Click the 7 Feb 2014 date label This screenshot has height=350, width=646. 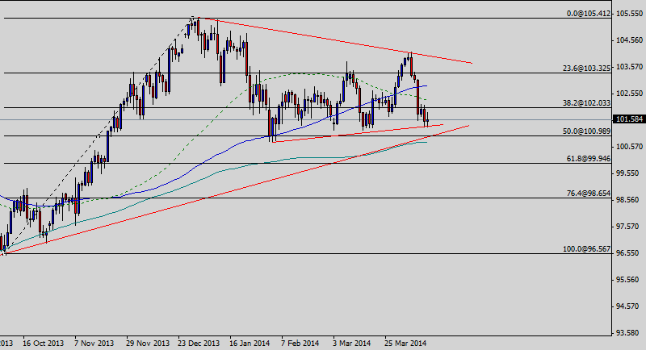[x=300, y=343]
